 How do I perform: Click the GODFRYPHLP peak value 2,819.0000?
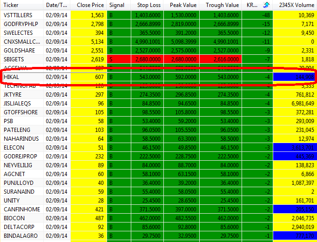[x=183, y=24]
